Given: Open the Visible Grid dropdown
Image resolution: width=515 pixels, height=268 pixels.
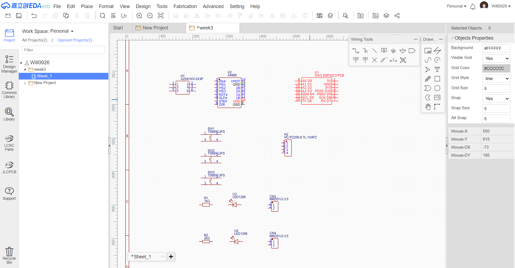Looking at the screenshot, I should (x=496, y=58).
